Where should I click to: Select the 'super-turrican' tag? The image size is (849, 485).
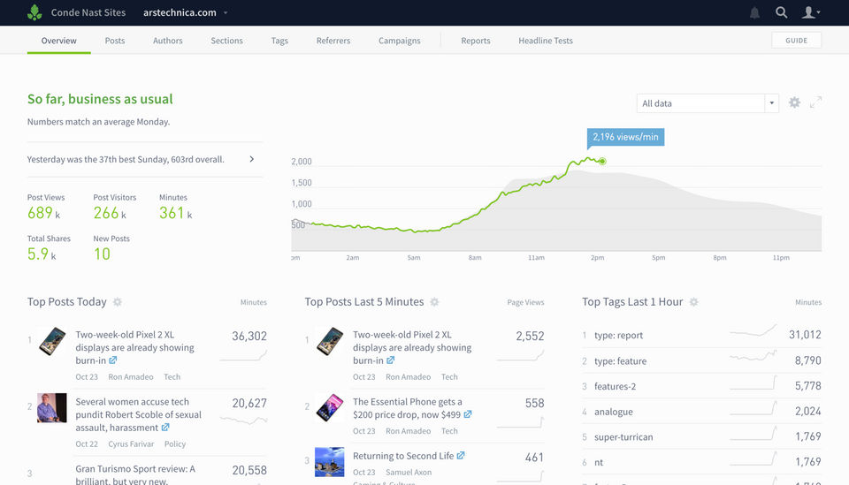click(x=623, y=437)
